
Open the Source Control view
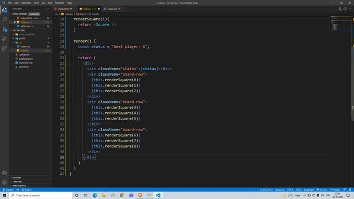[x=4, y=29]
